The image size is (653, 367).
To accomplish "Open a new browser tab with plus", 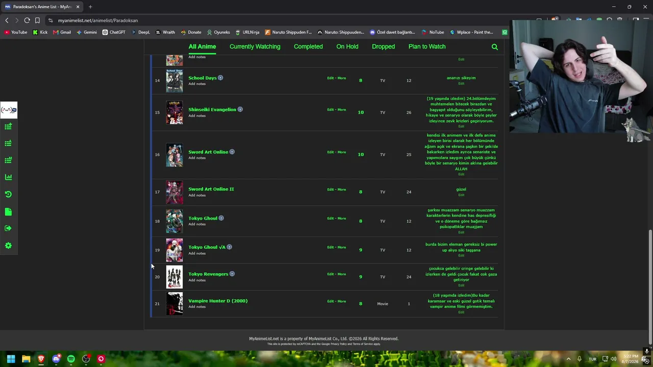I will [90, 7].
